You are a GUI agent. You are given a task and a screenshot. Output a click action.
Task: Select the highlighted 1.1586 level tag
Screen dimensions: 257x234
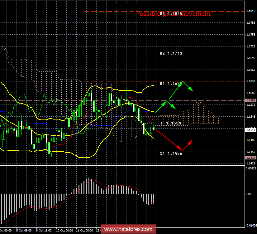pos(251,100)
